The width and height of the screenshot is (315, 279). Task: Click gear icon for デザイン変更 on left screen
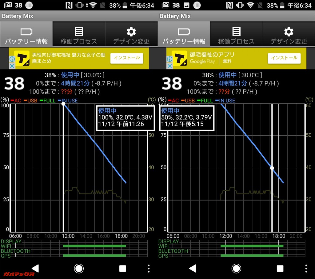(x=131, y=32)
